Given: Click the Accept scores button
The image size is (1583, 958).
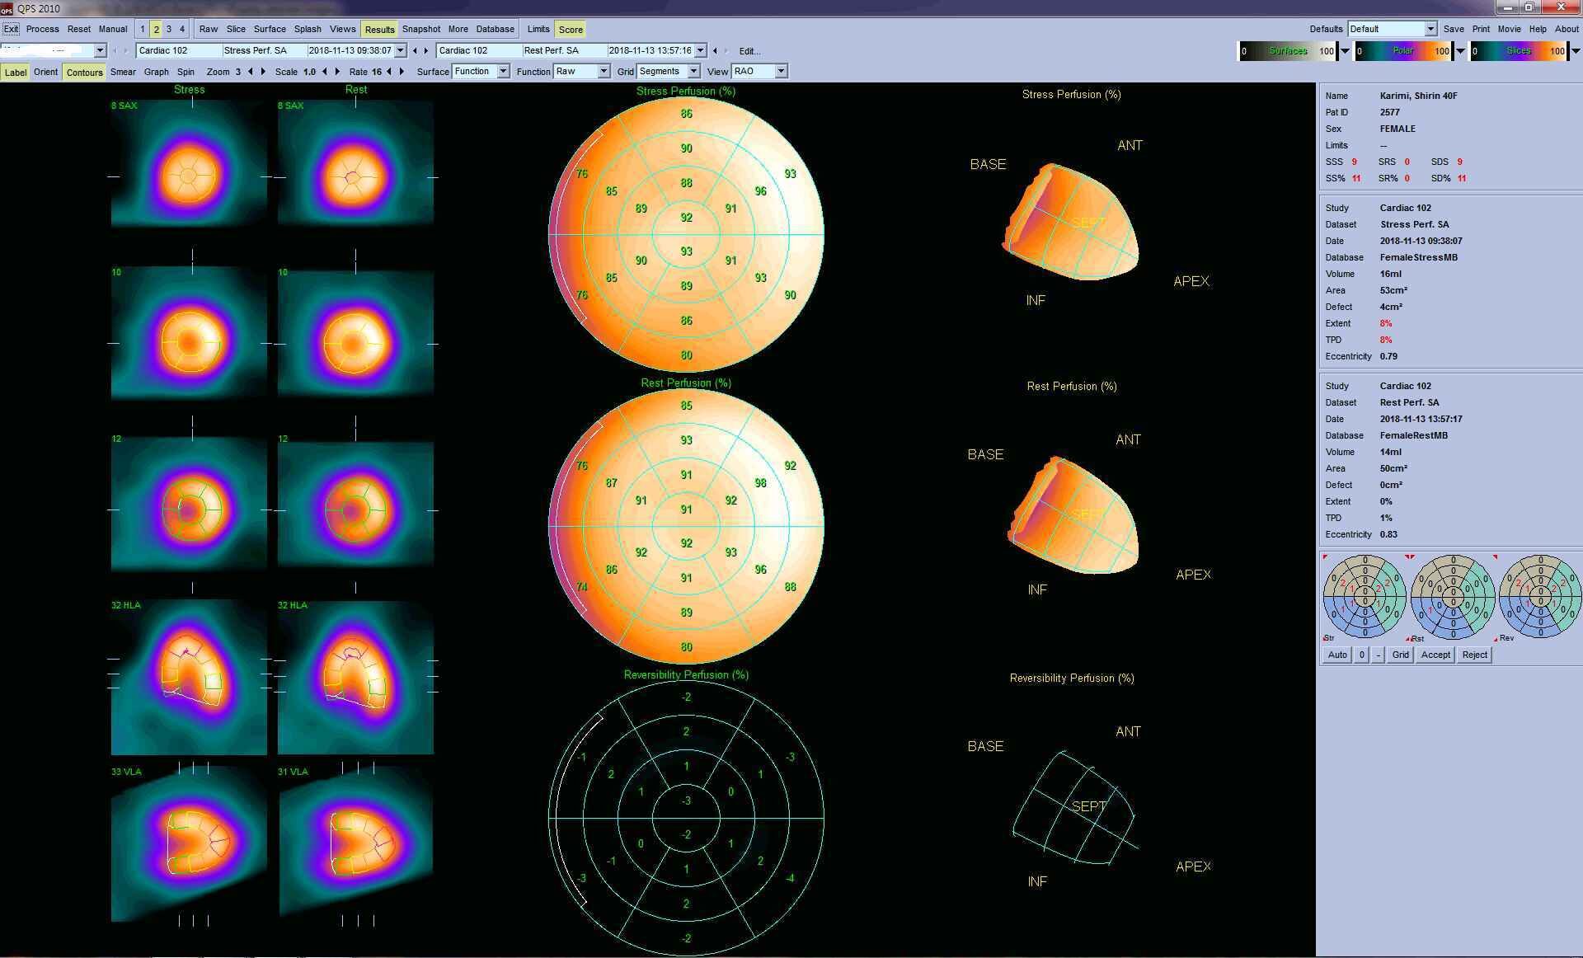Looking at the screenshot, I should pyautogui.click(x=1435, y=655).
